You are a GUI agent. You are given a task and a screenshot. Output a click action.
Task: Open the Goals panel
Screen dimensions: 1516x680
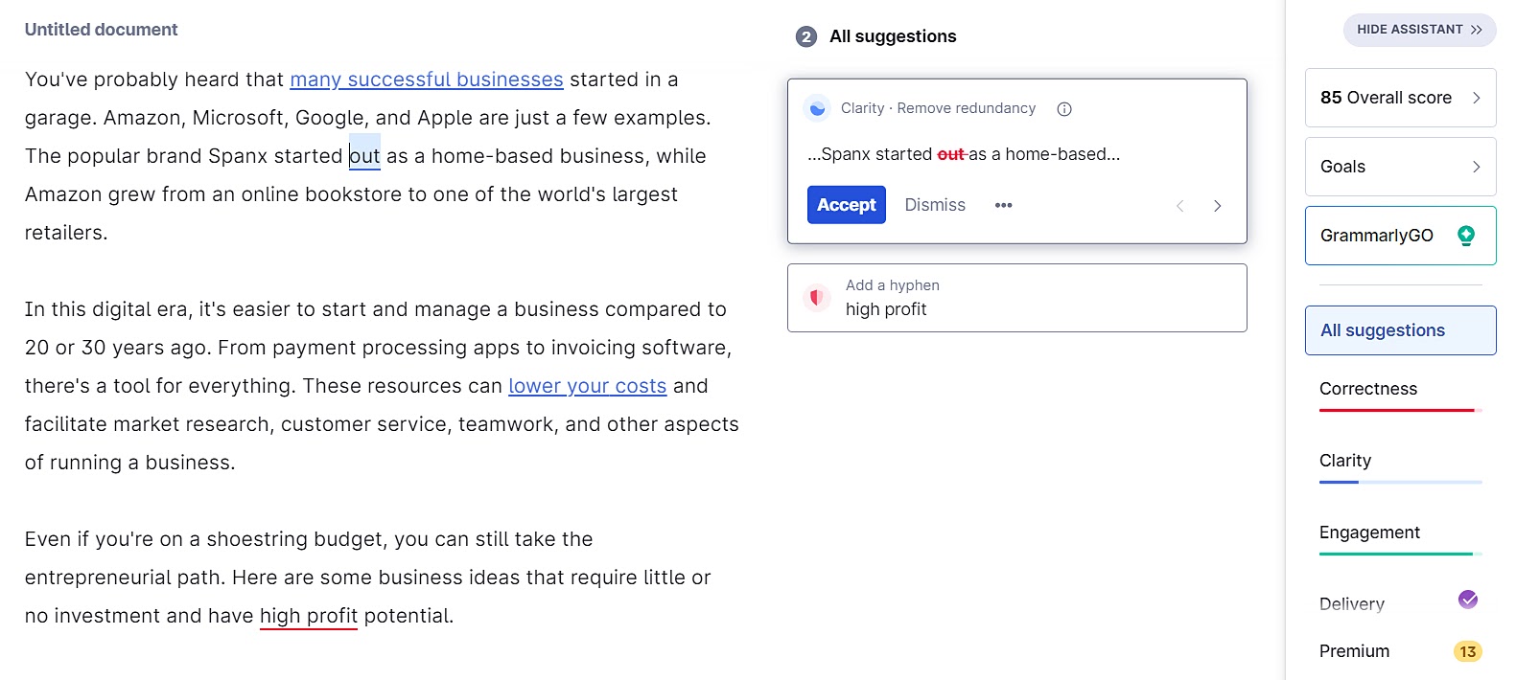[1400, 167]
